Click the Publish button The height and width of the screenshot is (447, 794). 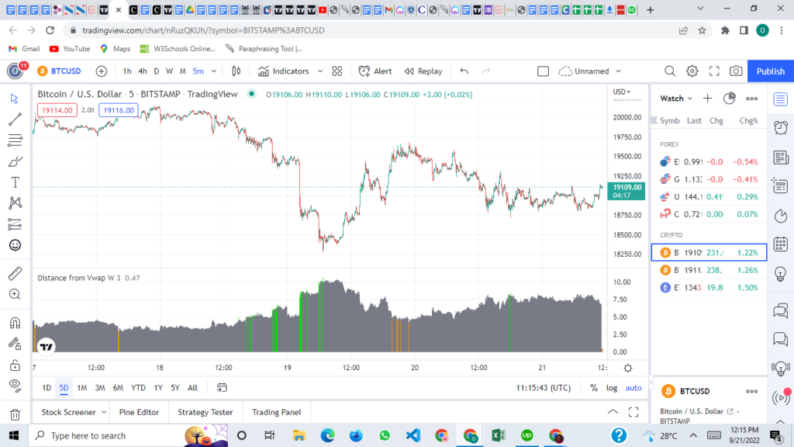(770, 71)
